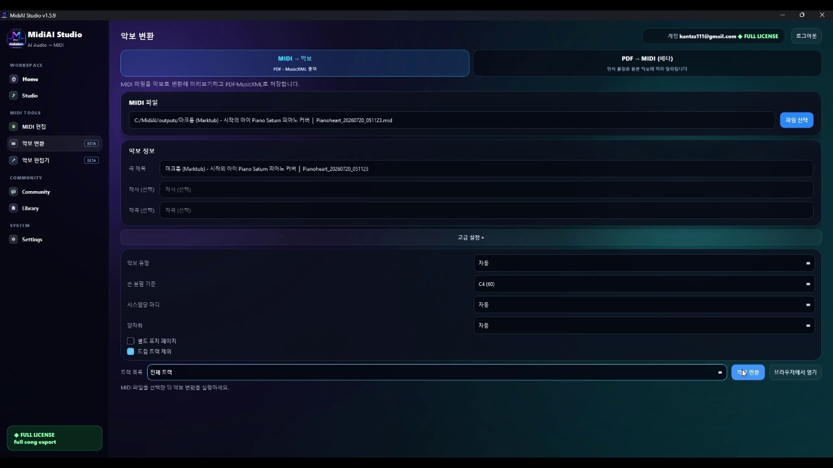Click the 파일 선택 button
Image resolution: width=833 pixels, height=468 pixels.
tap(797, 120)
